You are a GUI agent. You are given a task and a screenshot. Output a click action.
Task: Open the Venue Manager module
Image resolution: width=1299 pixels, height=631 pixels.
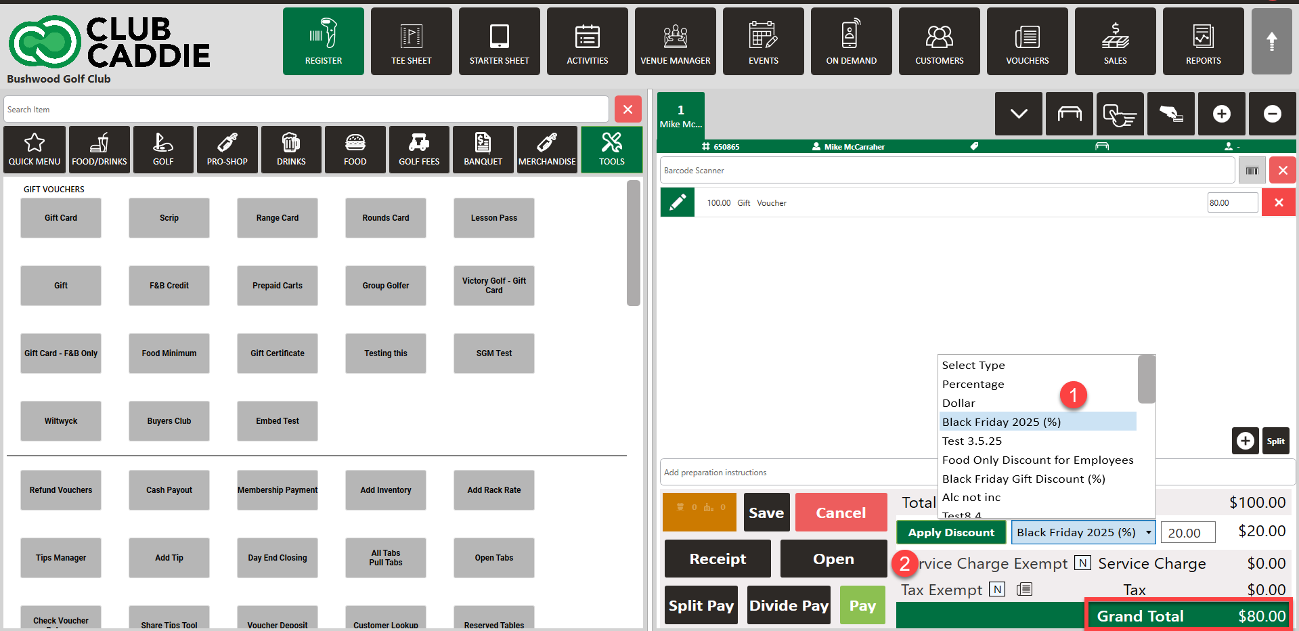pos(675,41)
